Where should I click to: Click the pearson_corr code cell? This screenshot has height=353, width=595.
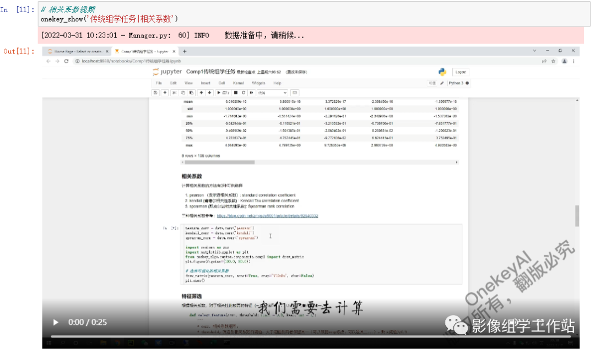321,254
